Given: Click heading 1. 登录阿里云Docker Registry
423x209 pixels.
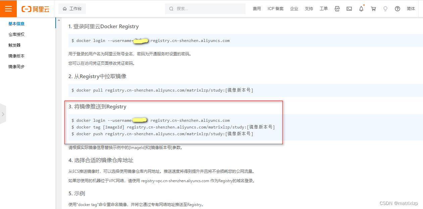Looking at the screenshot, I should [104, 27].
